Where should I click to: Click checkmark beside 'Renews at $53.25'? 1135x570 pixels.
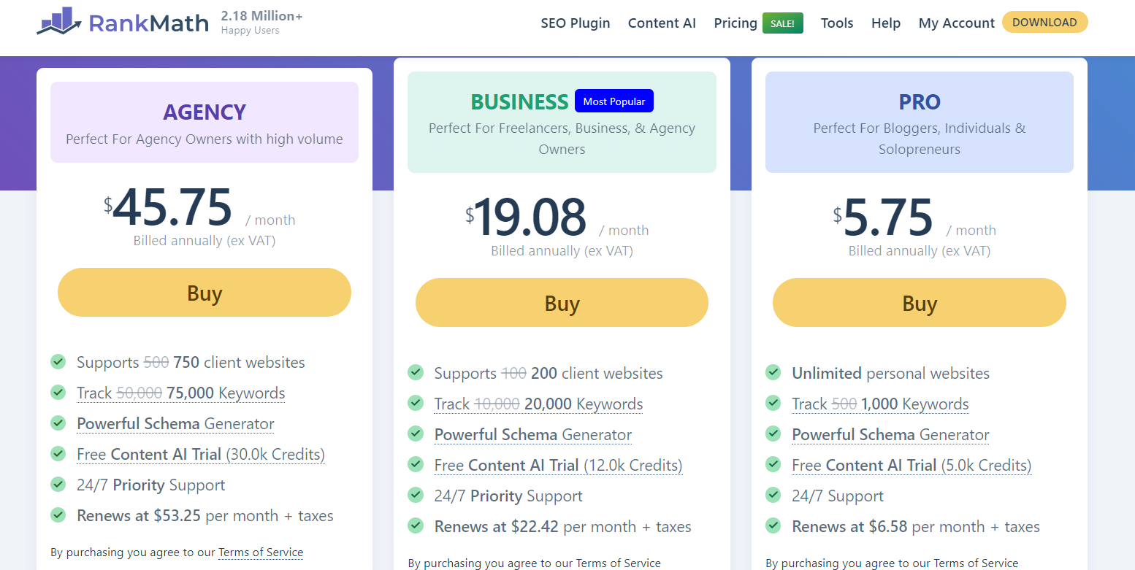(58, 515)
